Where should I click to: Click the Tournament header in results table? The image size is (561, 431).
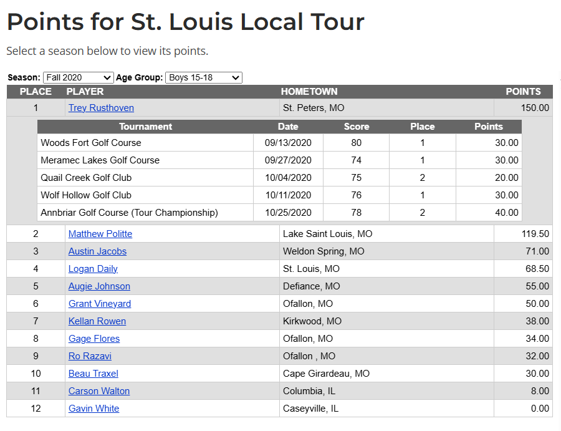[x=145, y=127]
